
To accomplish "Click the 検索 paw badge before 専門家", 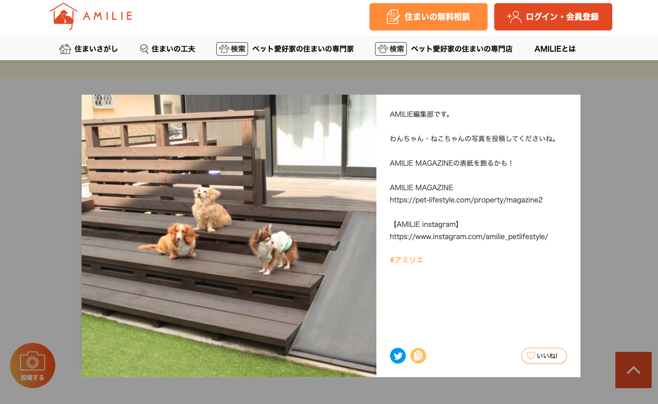I will 232,49.
